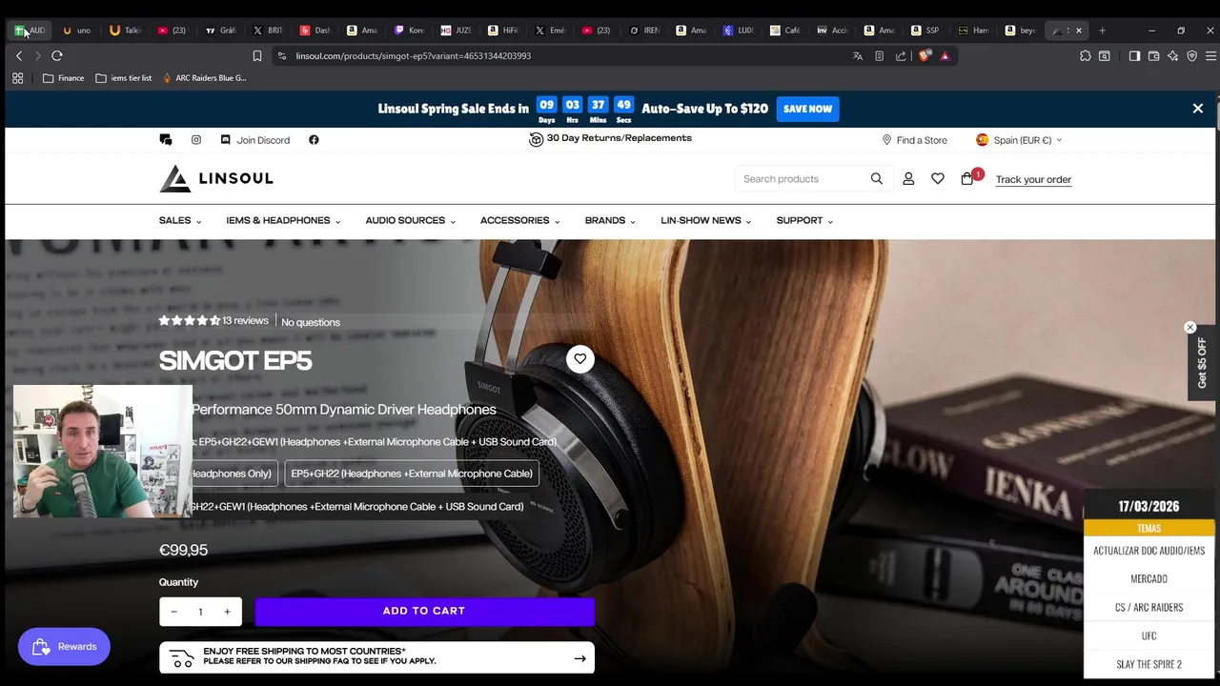Expand IEMS & HEADPHONES menu
Image resolution: width=1220 pixels, height=686 pixels.
[x=283, y=221]
